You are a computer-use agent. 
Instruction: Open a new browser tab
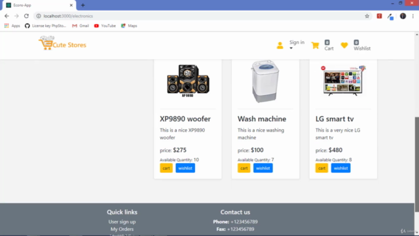point(83,5)
